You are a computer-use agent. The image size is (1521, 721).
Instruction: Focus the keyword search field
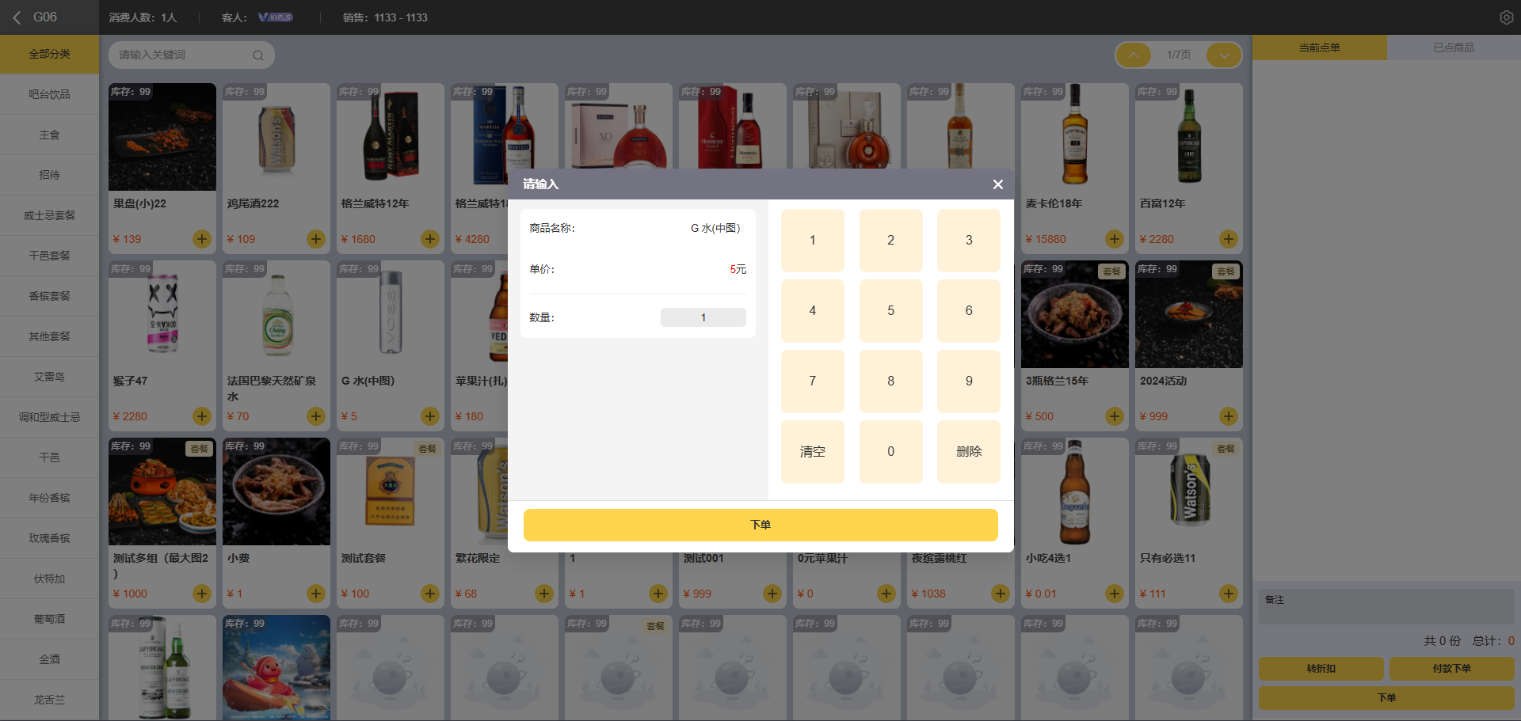click(192, 55)
